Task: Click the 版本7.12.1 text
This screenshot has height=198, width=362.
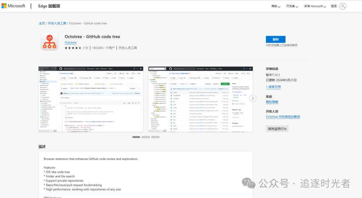Action: tap(273, 75)
